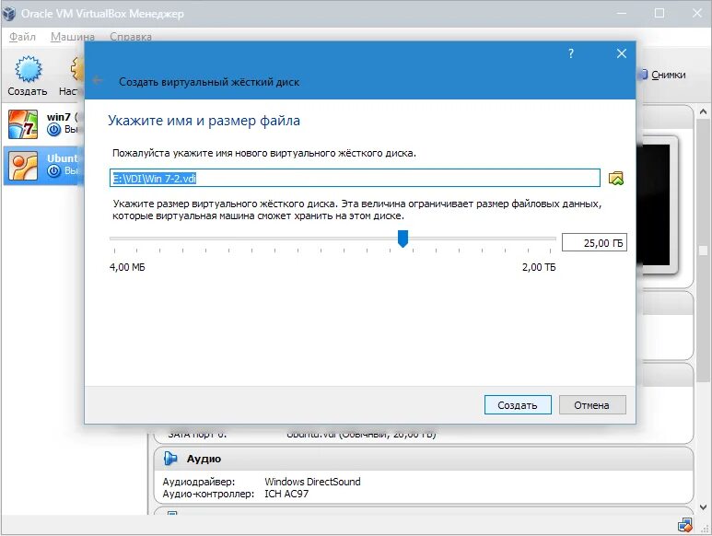Click the heading Укажите имя и размер файла

(x=204, y=121)
